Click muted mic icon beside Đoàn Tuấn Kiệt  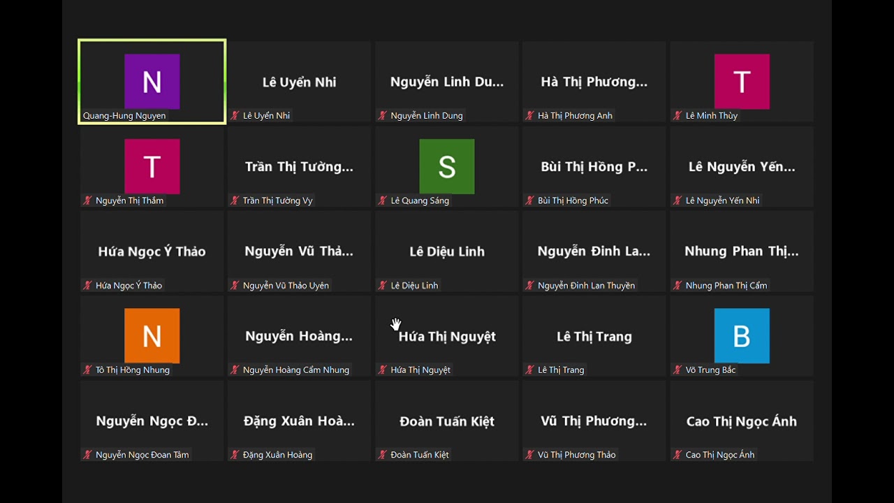[383, 455]
